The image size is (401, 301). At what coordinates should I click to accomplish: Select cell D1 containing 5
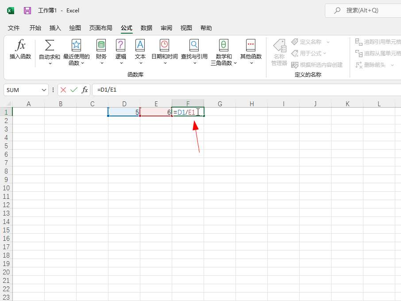click(x=124, y=112)
